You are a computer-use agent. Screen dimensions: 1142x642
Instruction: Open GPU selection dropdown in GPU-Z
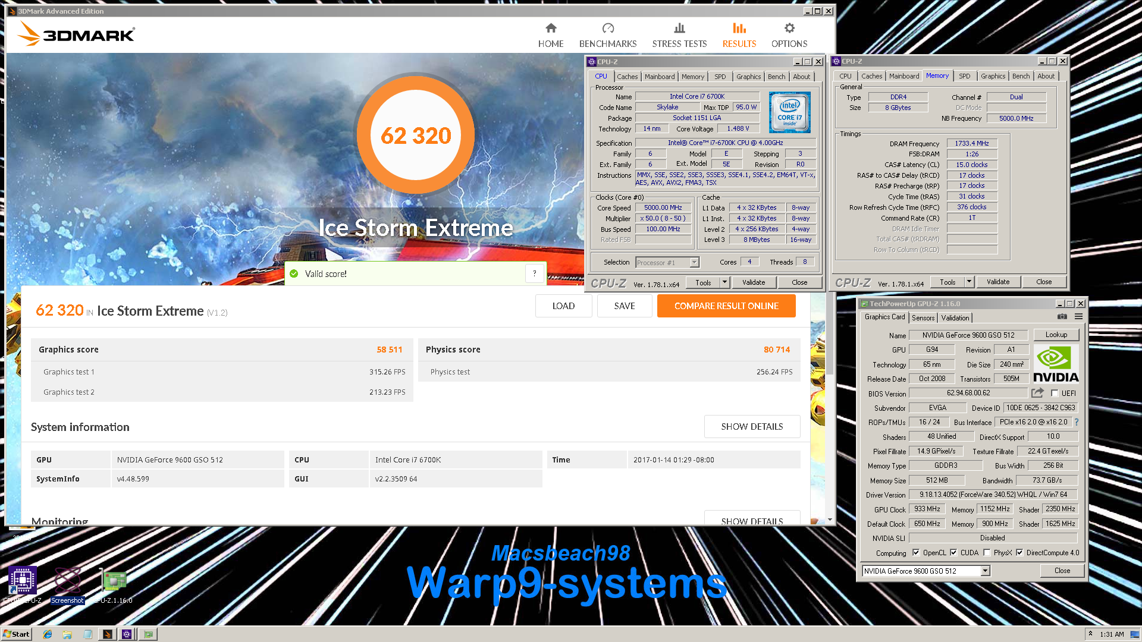coord(985,571)
